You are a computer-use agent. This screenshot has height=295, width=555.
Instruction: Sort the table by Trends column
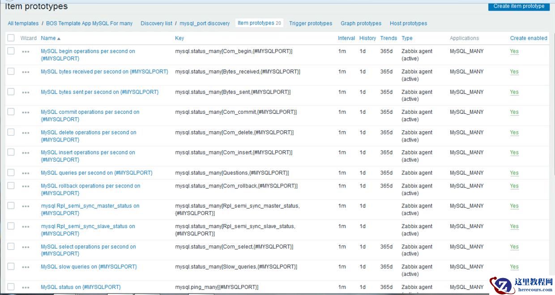(388, 38)
